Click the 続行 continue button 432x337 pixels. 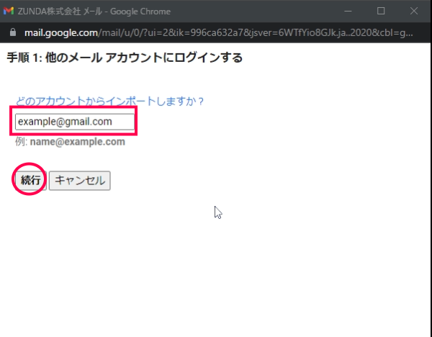coord(30,181)
